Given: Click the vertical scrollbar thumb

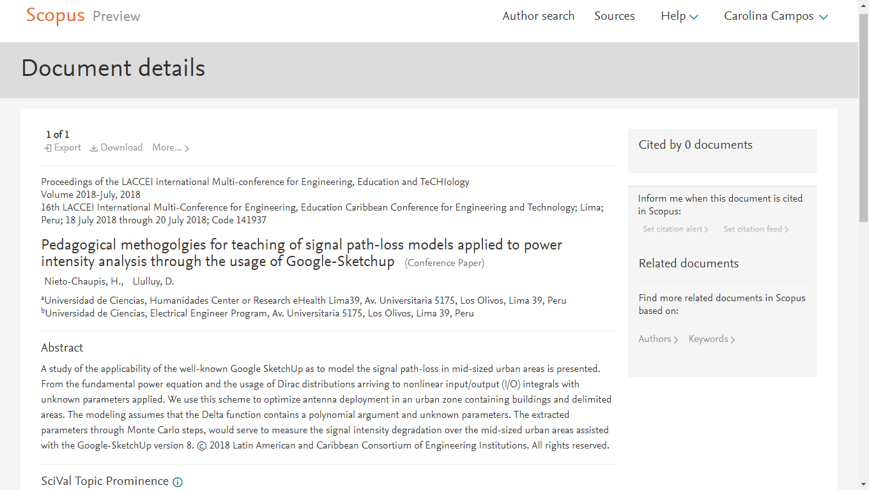Looking at the screenshot, I should (x=863, y=118).
